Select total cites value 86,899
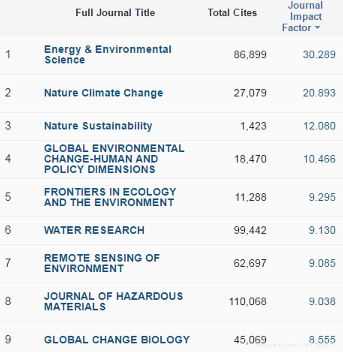343x352 pixels. (250, 54)
